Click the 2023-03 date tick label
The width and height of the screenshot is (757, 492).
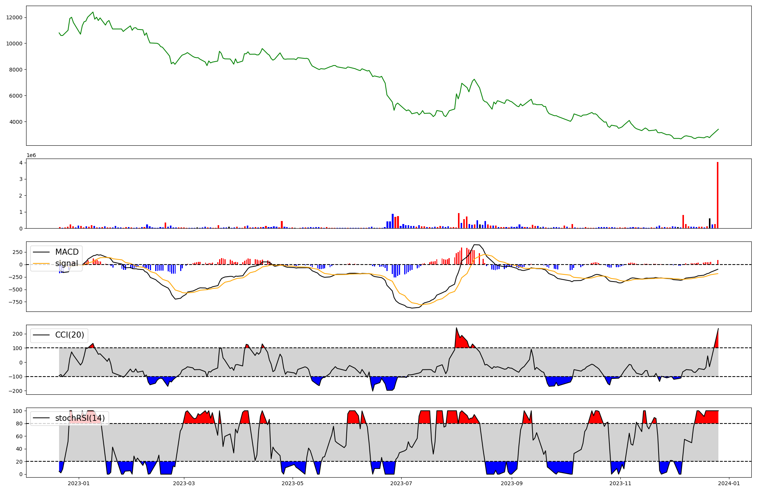(x=184, y=483)
